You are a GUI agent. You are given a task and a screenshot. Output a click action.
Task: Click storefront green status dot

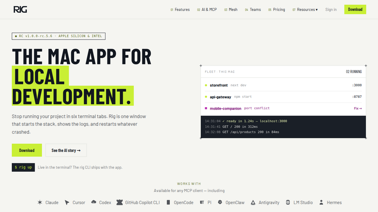pos(206,85)
